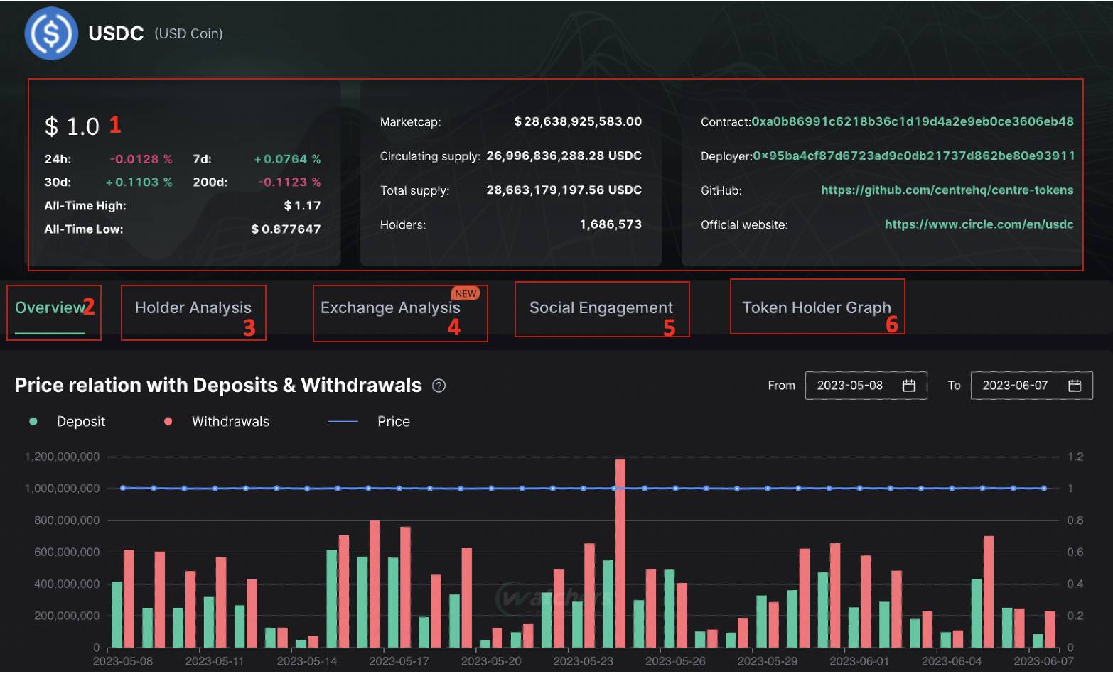
Task: Click the To date field 2023-06-07
Action: 1032,385
